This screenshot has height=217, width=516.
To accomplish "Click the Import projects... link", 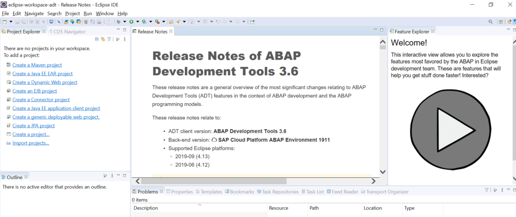I will [x=31, y=143].
